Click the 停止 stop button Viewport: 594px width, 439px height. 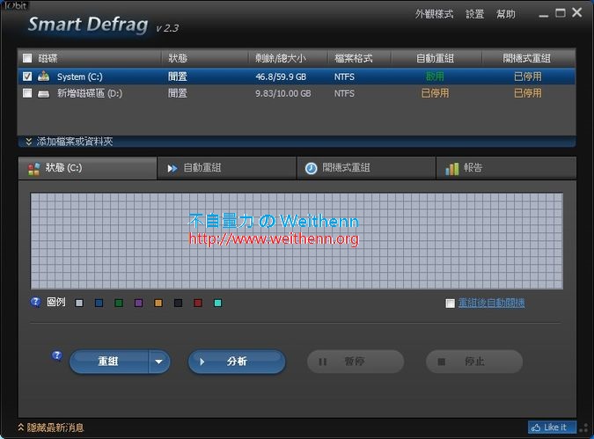click(x=474, y=362)
